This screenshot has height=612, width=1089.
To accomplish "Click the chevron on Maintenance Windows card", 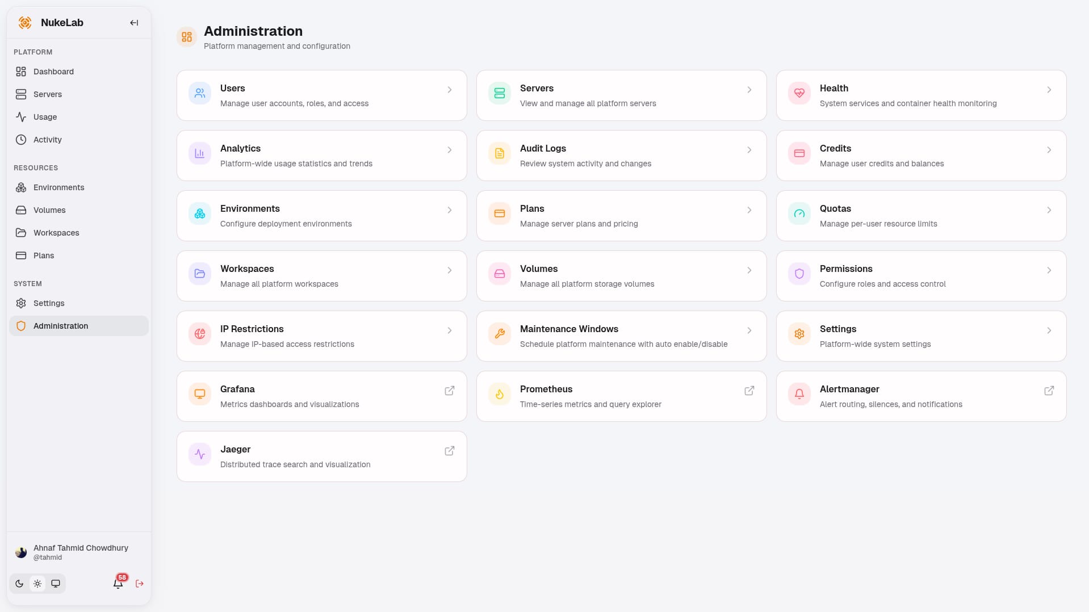I will tap(749, 330).
